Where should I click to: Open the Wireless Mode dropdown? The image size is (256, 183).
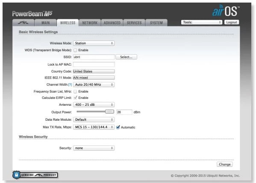[x=94, y=43]
